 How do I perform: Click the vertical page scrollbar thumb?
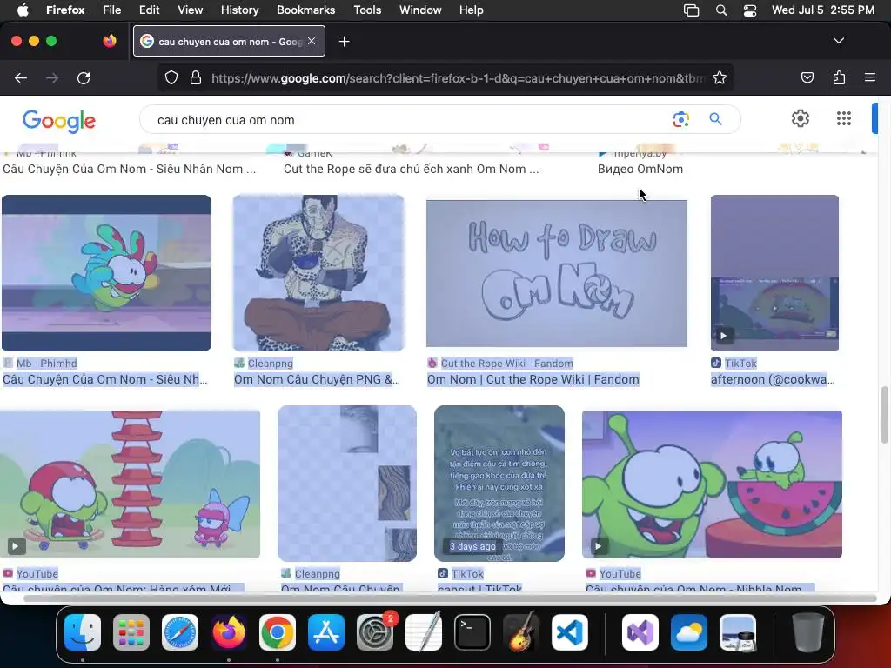tap(884, 415)
